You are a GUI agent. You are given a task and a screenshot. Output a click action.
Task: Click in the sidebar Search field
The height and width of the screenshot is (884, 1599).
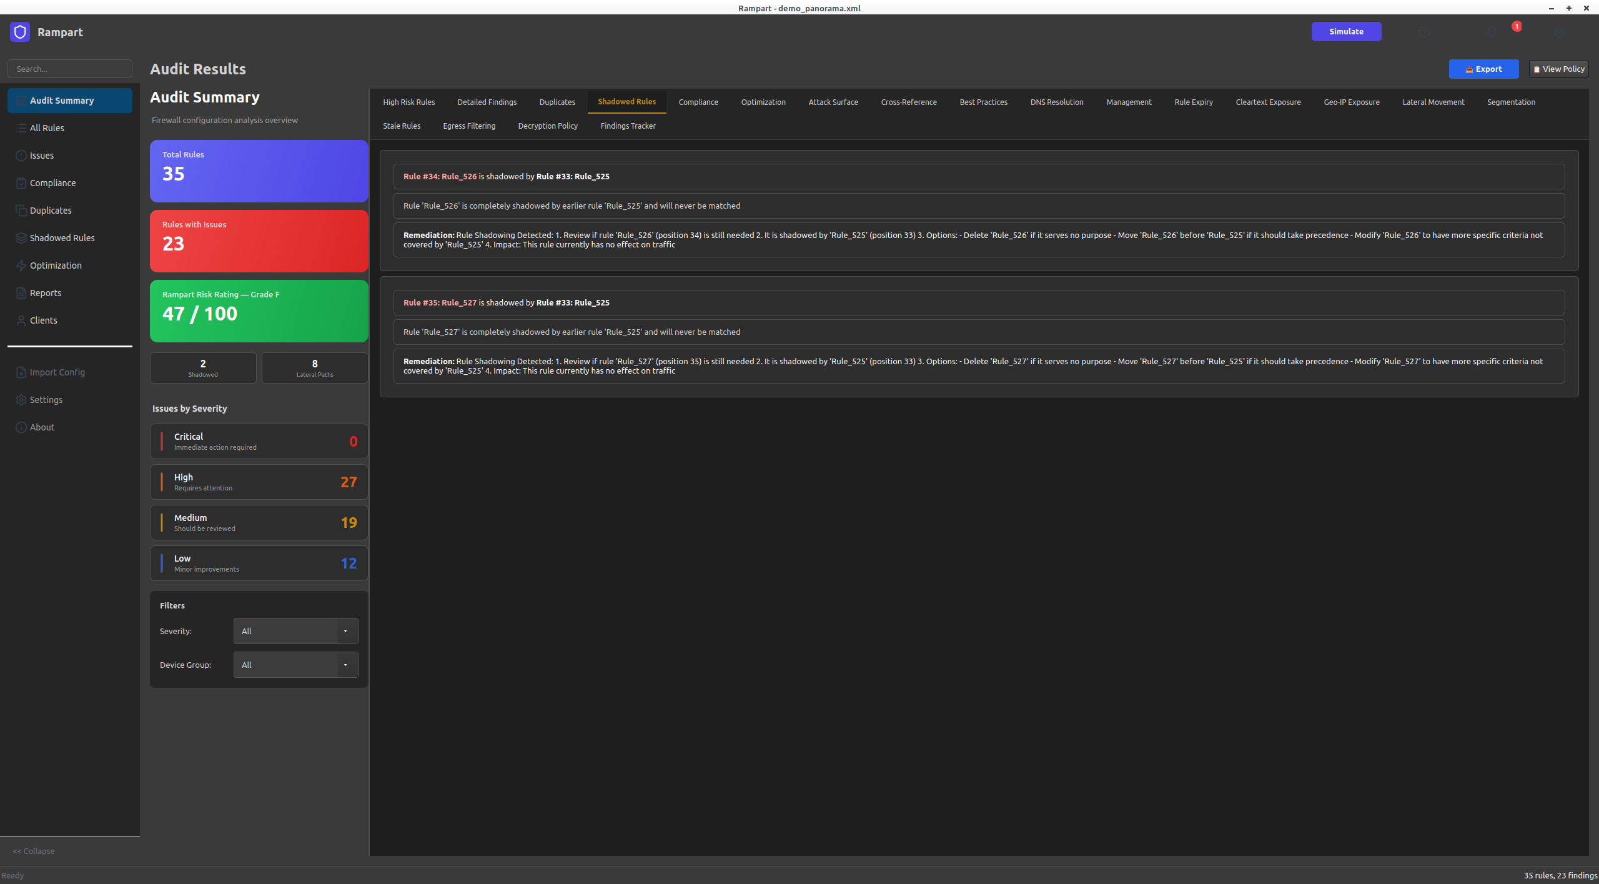(70, 69)
